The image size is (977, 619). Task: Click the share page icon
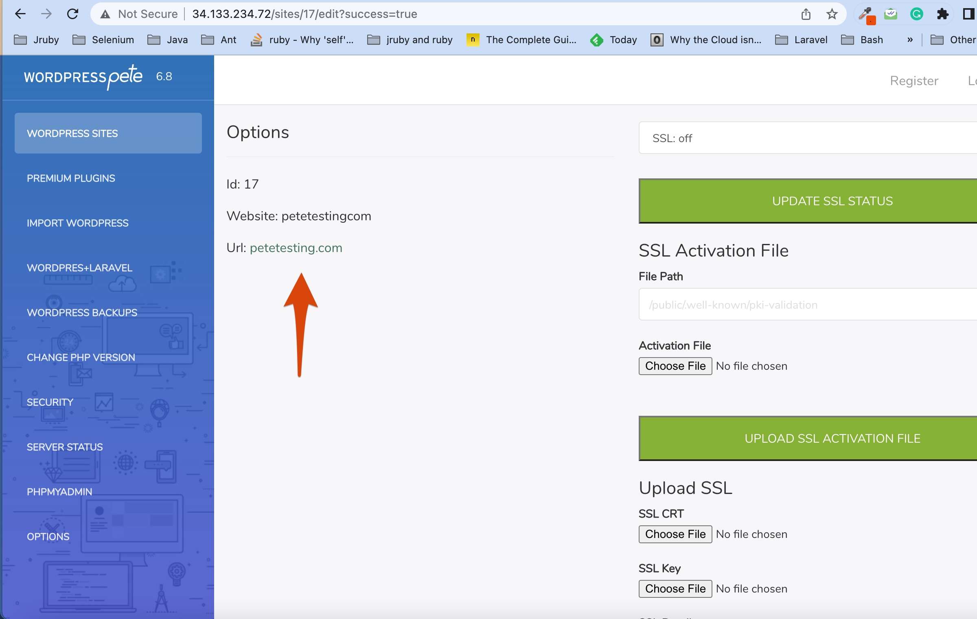(x=806, y=14)
